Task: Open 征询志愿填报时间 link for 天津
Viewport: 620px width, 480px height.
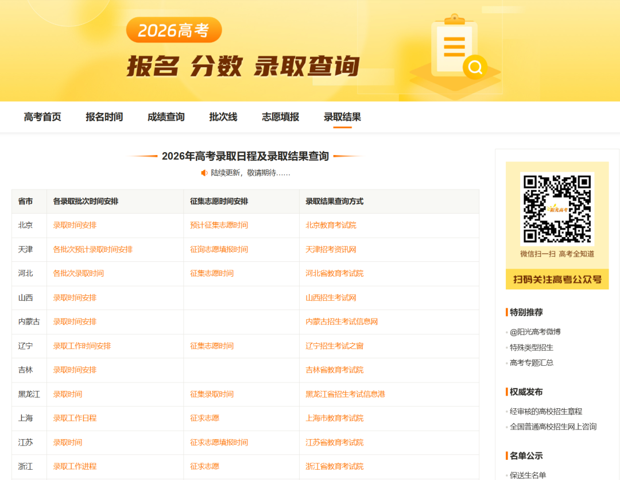Action: click(x=219, y=250)
